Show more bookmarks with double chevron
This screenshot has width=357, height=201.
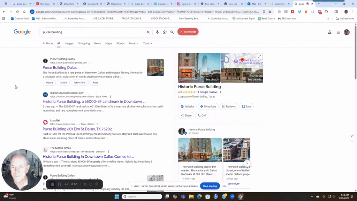[328, 19]
